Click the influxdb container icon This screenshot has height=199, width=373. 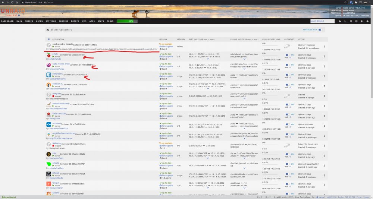pyautogui.click(x=48, y=174)
